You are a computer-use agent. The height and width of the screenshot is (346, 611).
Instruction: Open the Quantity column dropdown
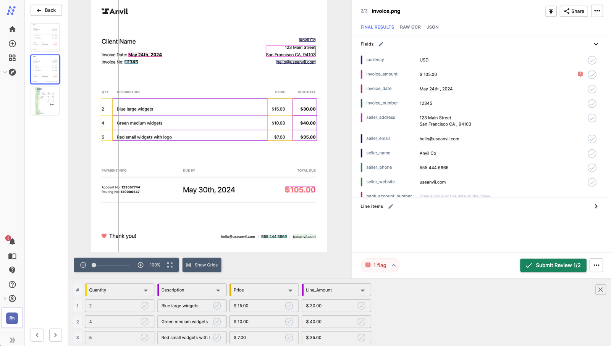[x=145, y=290]
